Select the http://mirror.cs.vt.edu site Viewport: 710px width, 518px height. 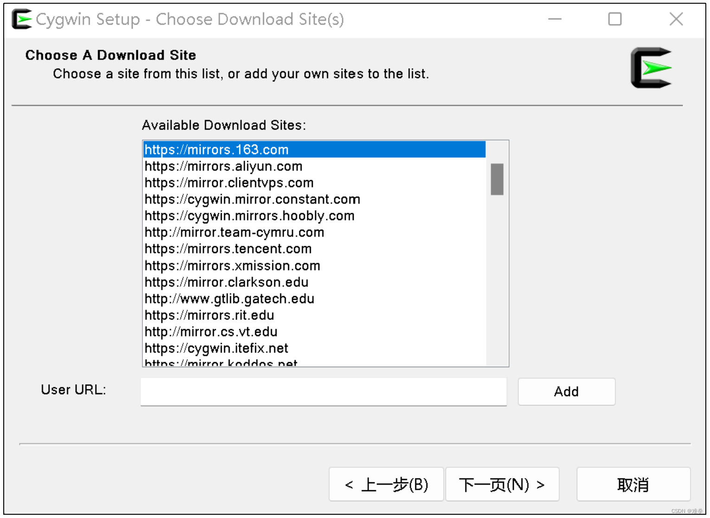coord(211,331)
